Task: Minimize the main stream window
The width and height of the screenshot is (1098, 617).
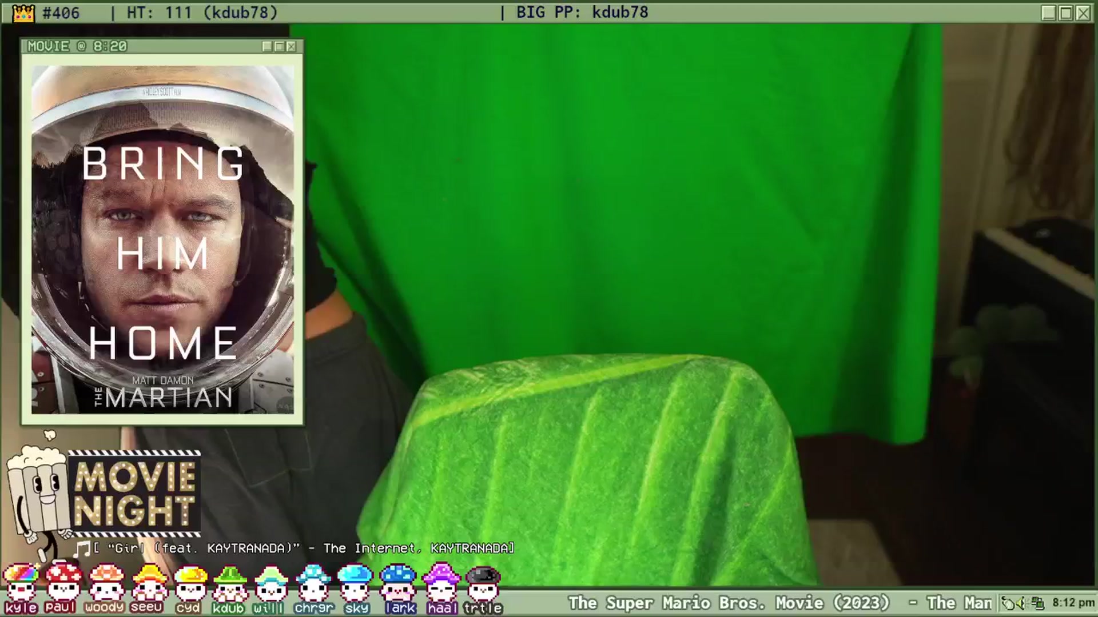Action: pyautogui.click(x=1048, y=13)
